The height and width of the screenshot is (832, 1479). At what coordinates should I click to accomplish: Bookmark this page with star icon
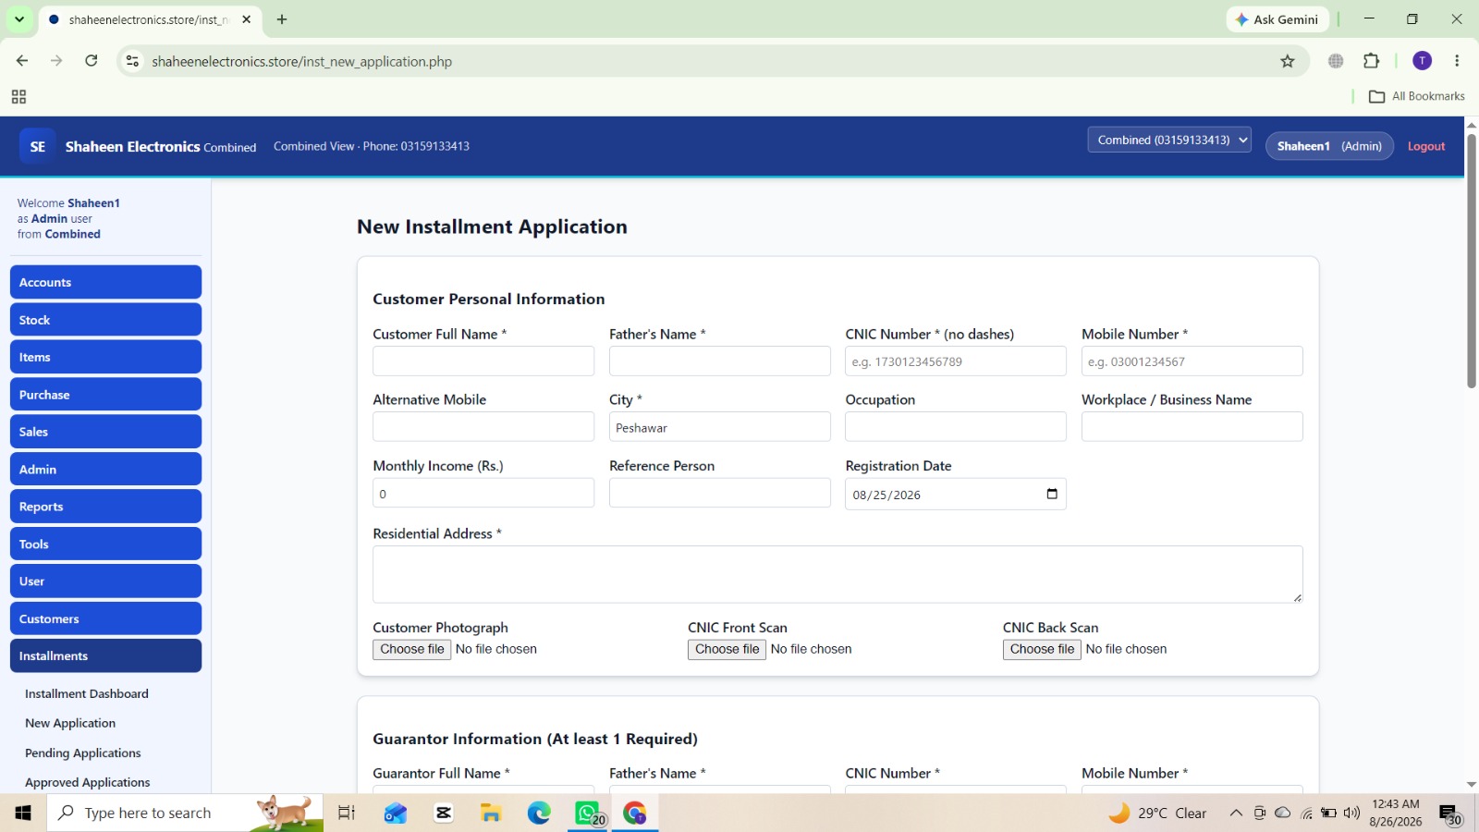click(x=1288, y=61)
